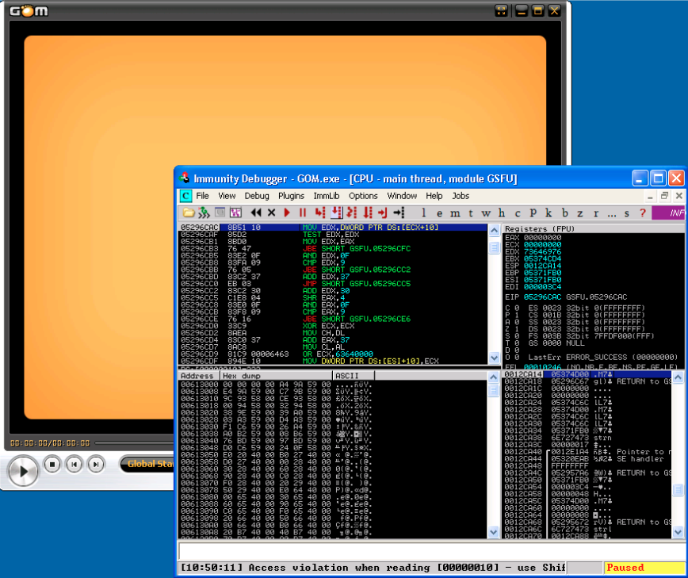The height and width of the screenshot is (578, 688).
Task: Restore the inner CPU child window
Action: pyautogui.click(x=664, y=196)
